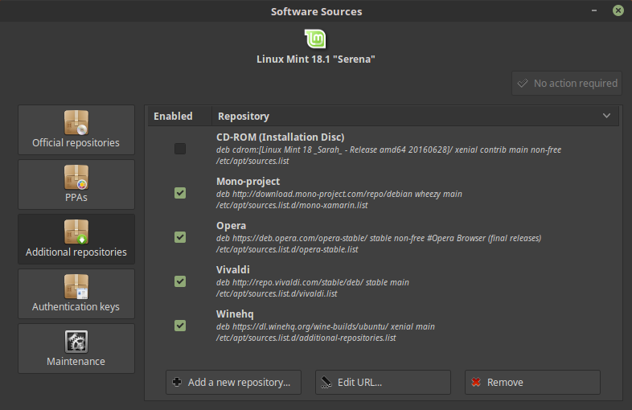
Task: Open the Official repositories section
Action: (76, 129)
